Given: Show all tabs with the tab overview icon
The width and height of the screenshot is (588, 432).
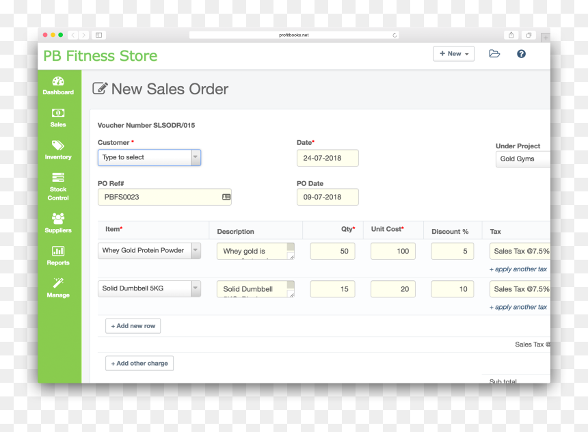Looking at the screenshot, I should [x=529, y=35].
